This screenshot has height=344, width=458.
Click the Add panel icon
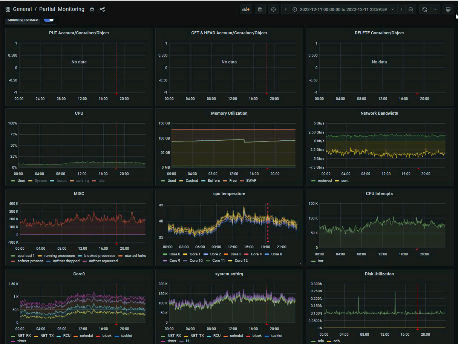point(246,9)
